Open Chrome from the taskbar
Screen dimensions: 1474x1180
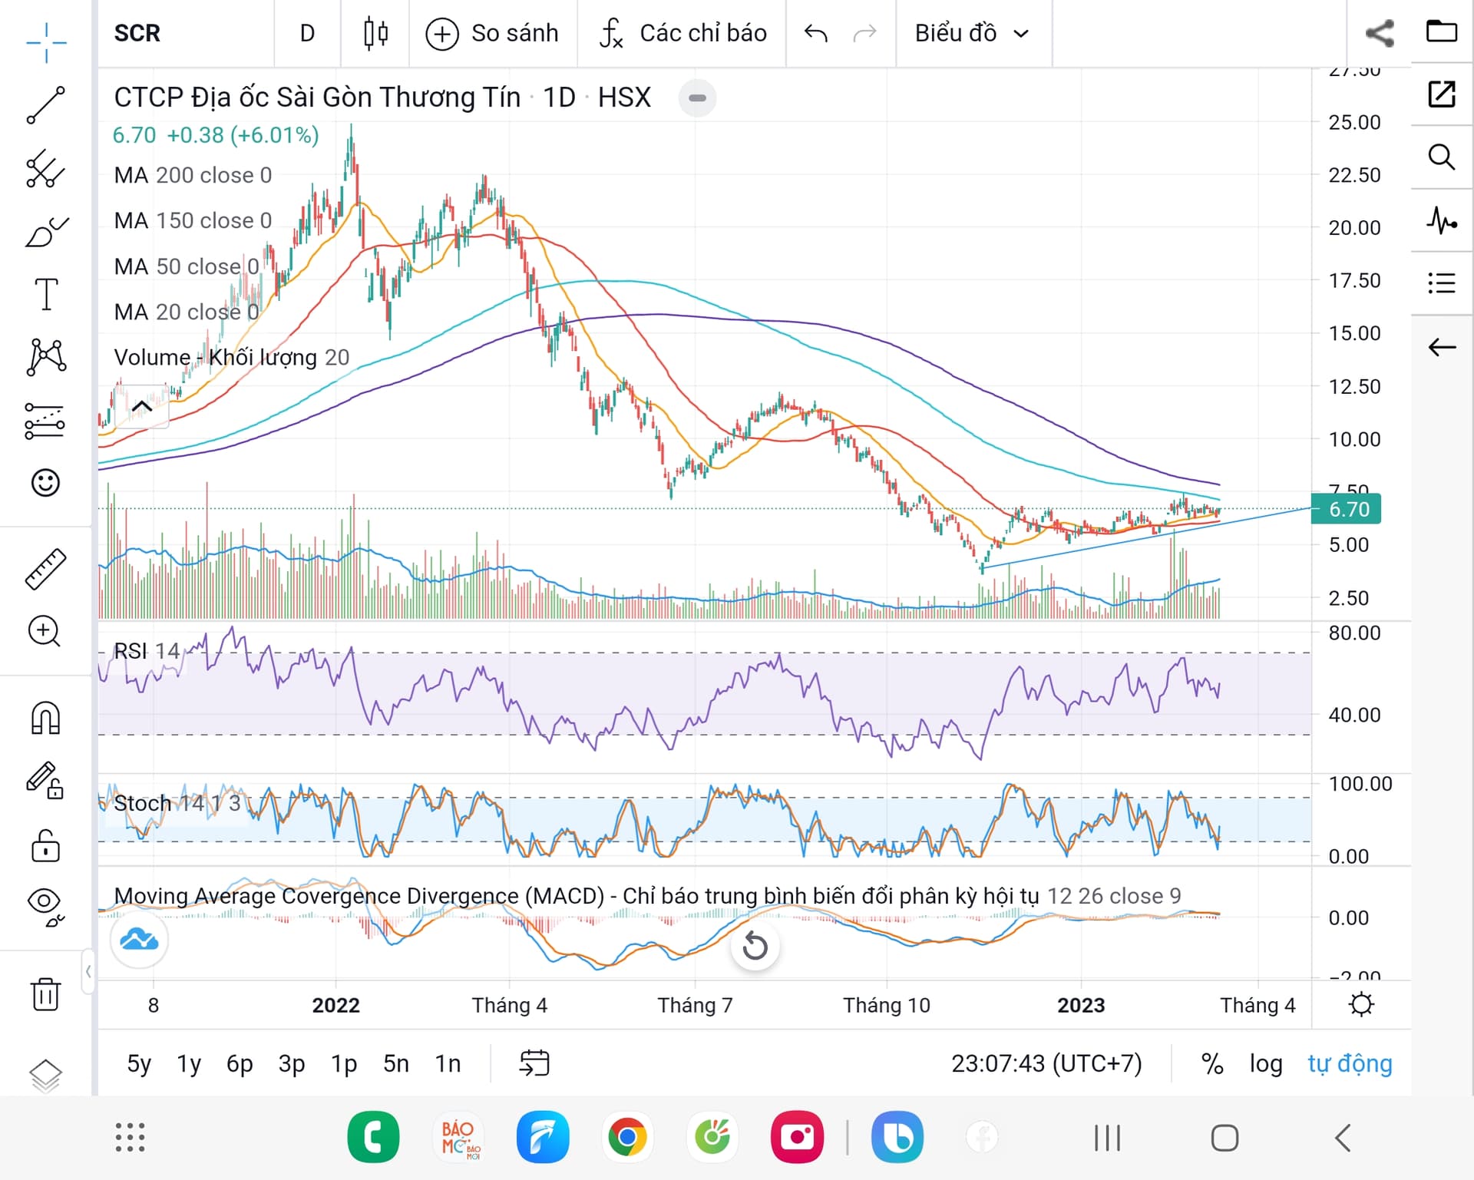(x=627, y=1137)
